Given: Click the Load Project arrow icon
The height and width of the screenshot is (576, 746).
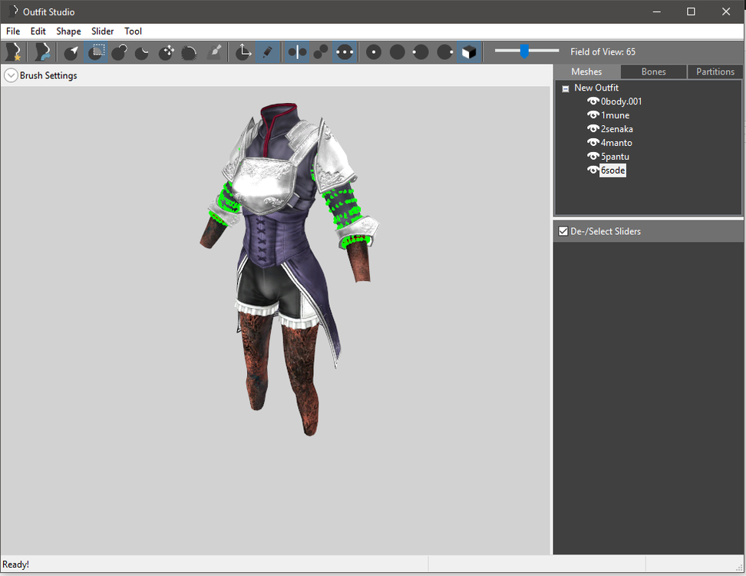Looking at the screenshot, I should coord(42,52).
